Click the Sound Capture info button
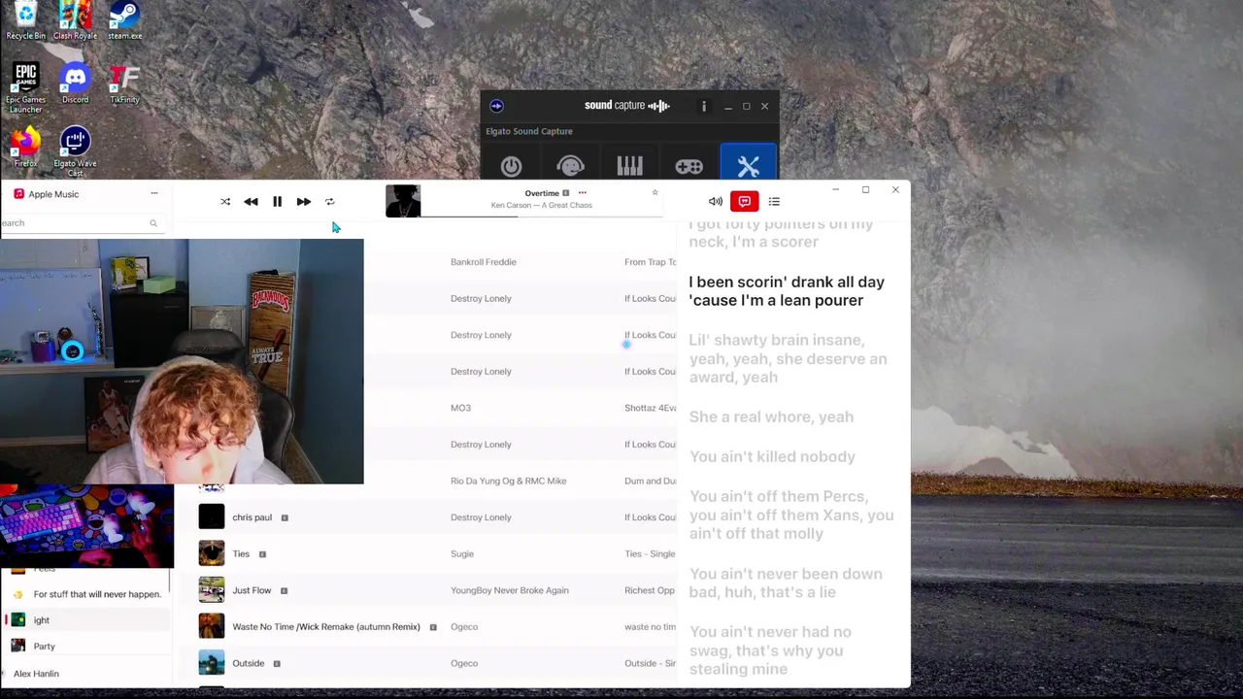Image resolution: width=1243 pixels, height=699 pixels. pyautogui.click(x=704, y=106)
